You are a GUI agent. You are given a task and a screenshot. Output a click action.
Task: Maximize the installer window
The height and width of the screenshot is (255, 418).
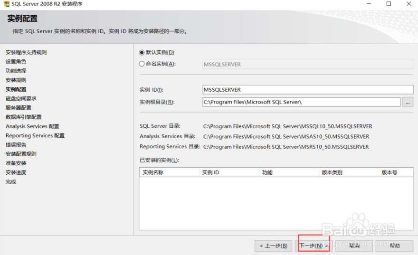click(x=389, y=4)
